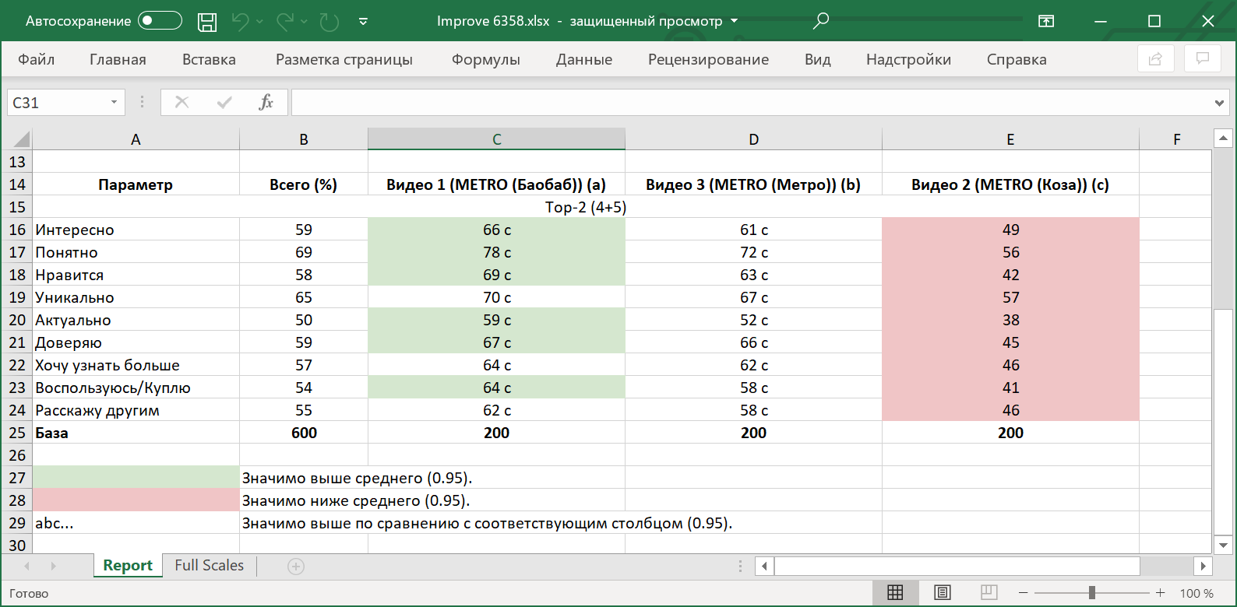1237x607 pixels.
Task: Open the Redo history dropdown arrow
Action: [305, 22]
